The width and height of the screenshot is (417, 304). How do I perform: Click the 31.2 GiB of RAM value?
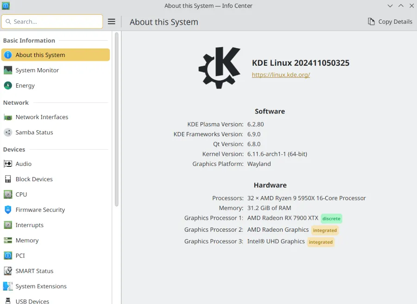tap(269, 208)
